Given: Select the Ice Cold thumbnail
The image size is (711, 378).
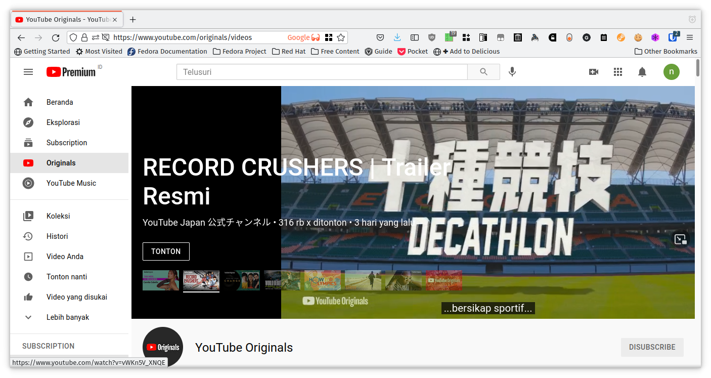Looking at the screenshot, I should 404,280.
